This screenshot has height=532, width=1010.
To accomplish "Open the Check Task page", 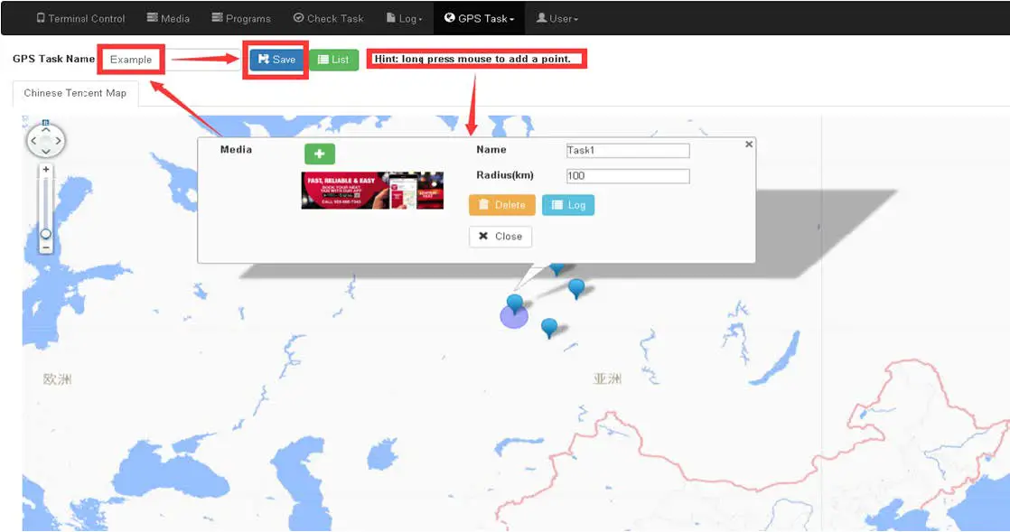I will tap(329, 18).
